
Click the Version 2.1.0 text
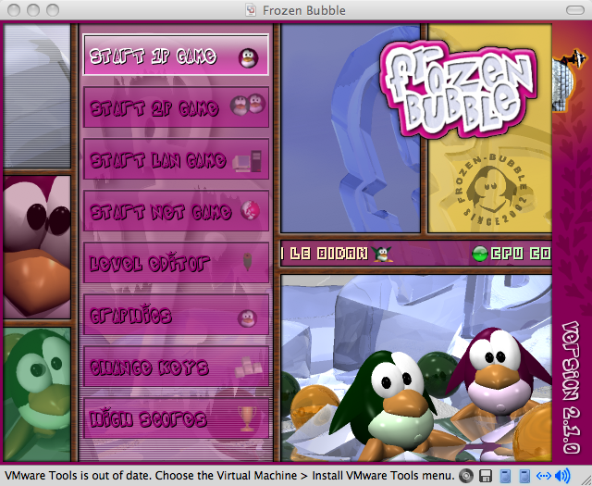click(571, 387)
